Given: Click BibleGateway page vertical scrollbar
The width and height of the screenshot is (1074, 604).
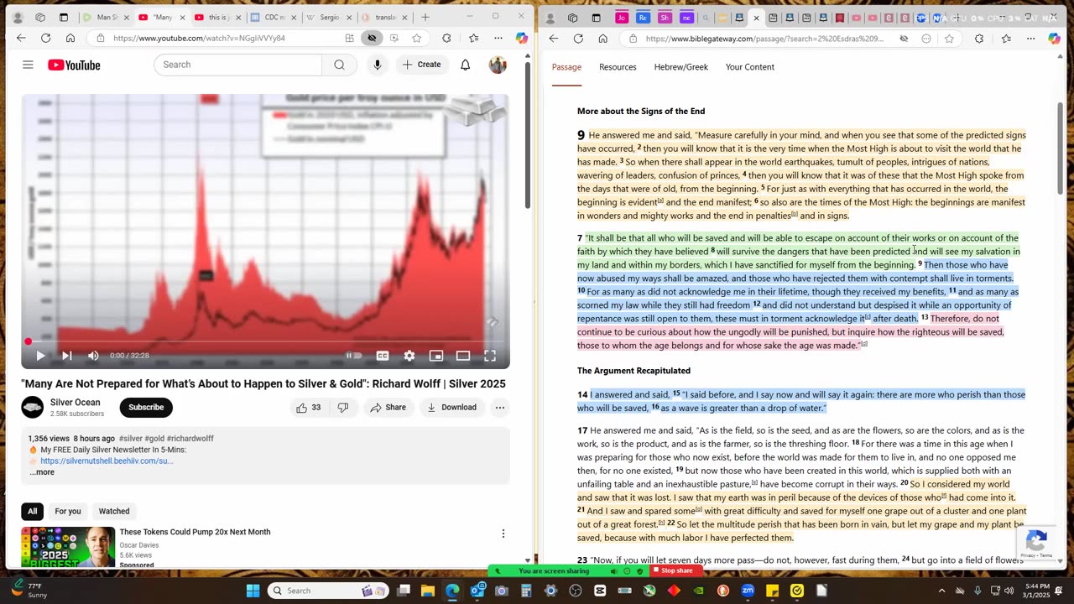Looking at the screenshot, I should tap(1061, 147).
